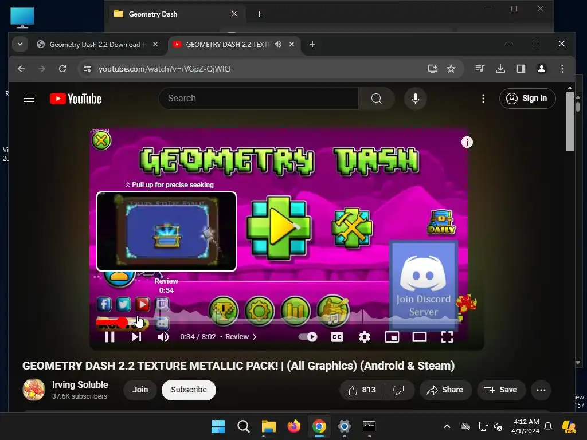587x440 pixels.
Task: Toggle closed captions
Action: pyautogui.click(x=337, y=337)
